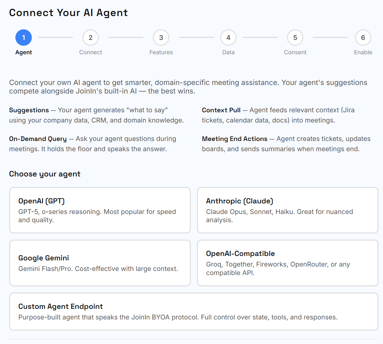Open the final step 6 Enable circle

coord(363,38)
